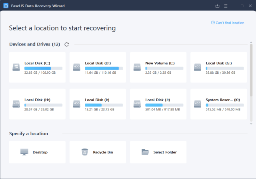The image size is (256, 179).
Task: Select the New Volume (E:) label
Action: tap(160, 63)
